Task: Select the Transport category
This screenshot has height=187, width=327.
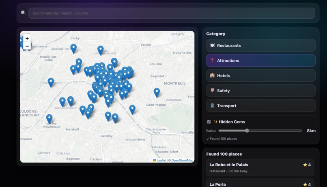Action: [x=261, y=106]
